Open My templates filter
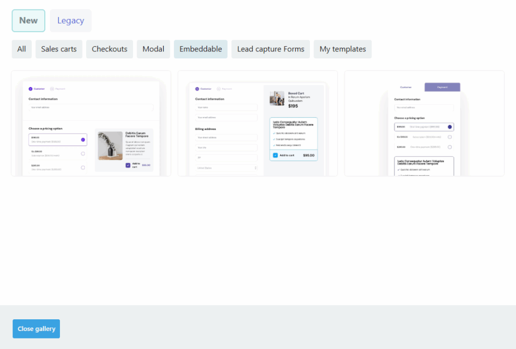 pyautogui.click(x=343, y=49)
